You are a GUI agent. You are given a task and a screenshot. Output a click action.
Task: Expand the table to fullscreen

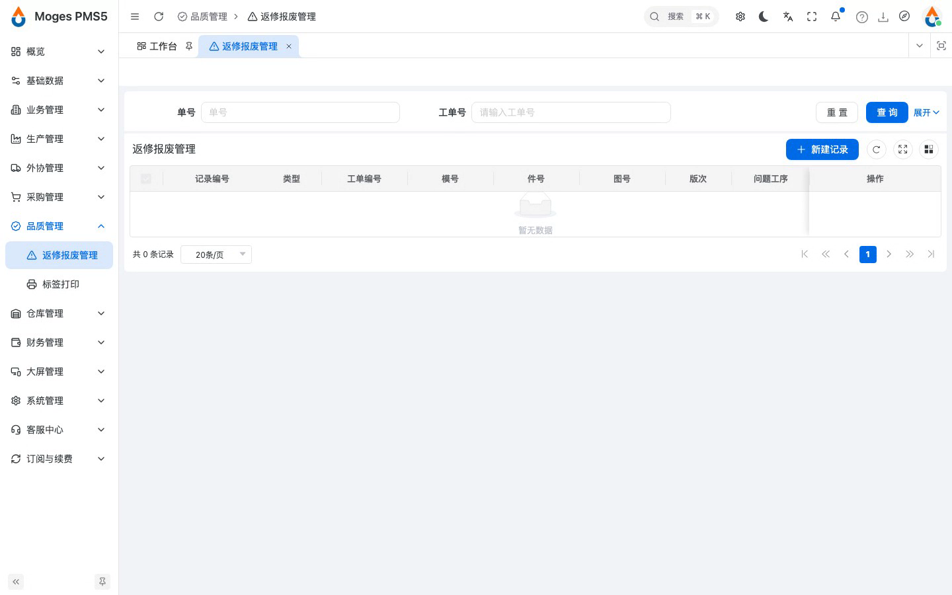click(903, 149)
